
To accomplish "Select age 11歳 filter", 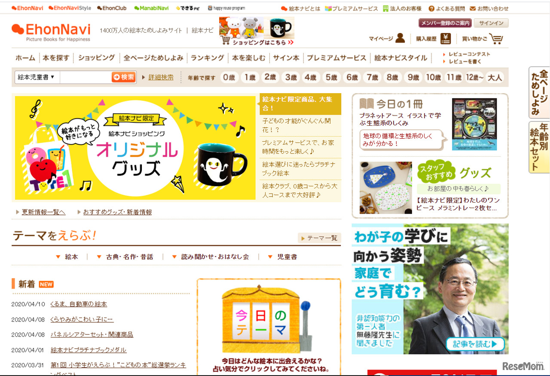I will click(454, 77).
